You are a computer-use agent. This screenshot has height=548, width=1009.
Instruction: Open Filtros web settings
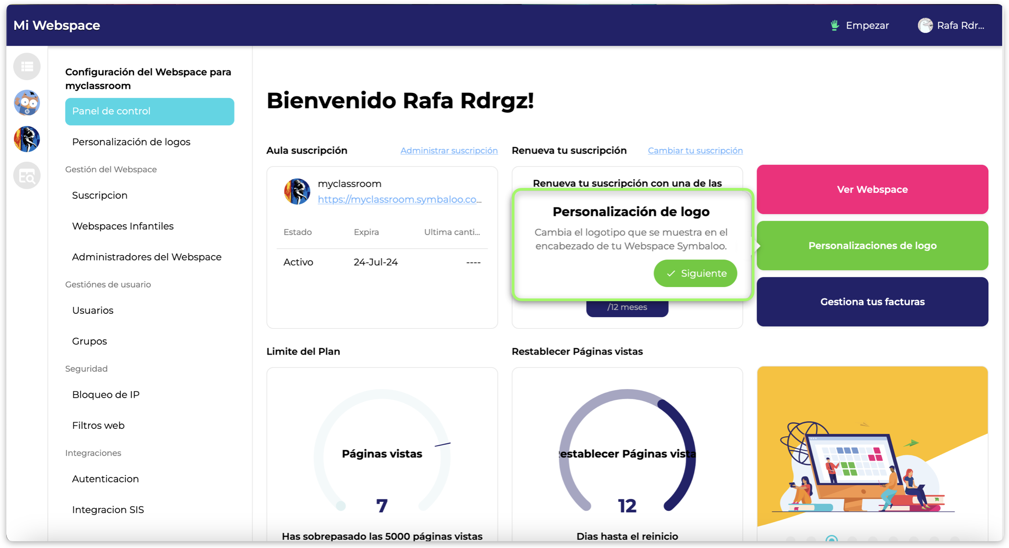[x=98, y=425]
